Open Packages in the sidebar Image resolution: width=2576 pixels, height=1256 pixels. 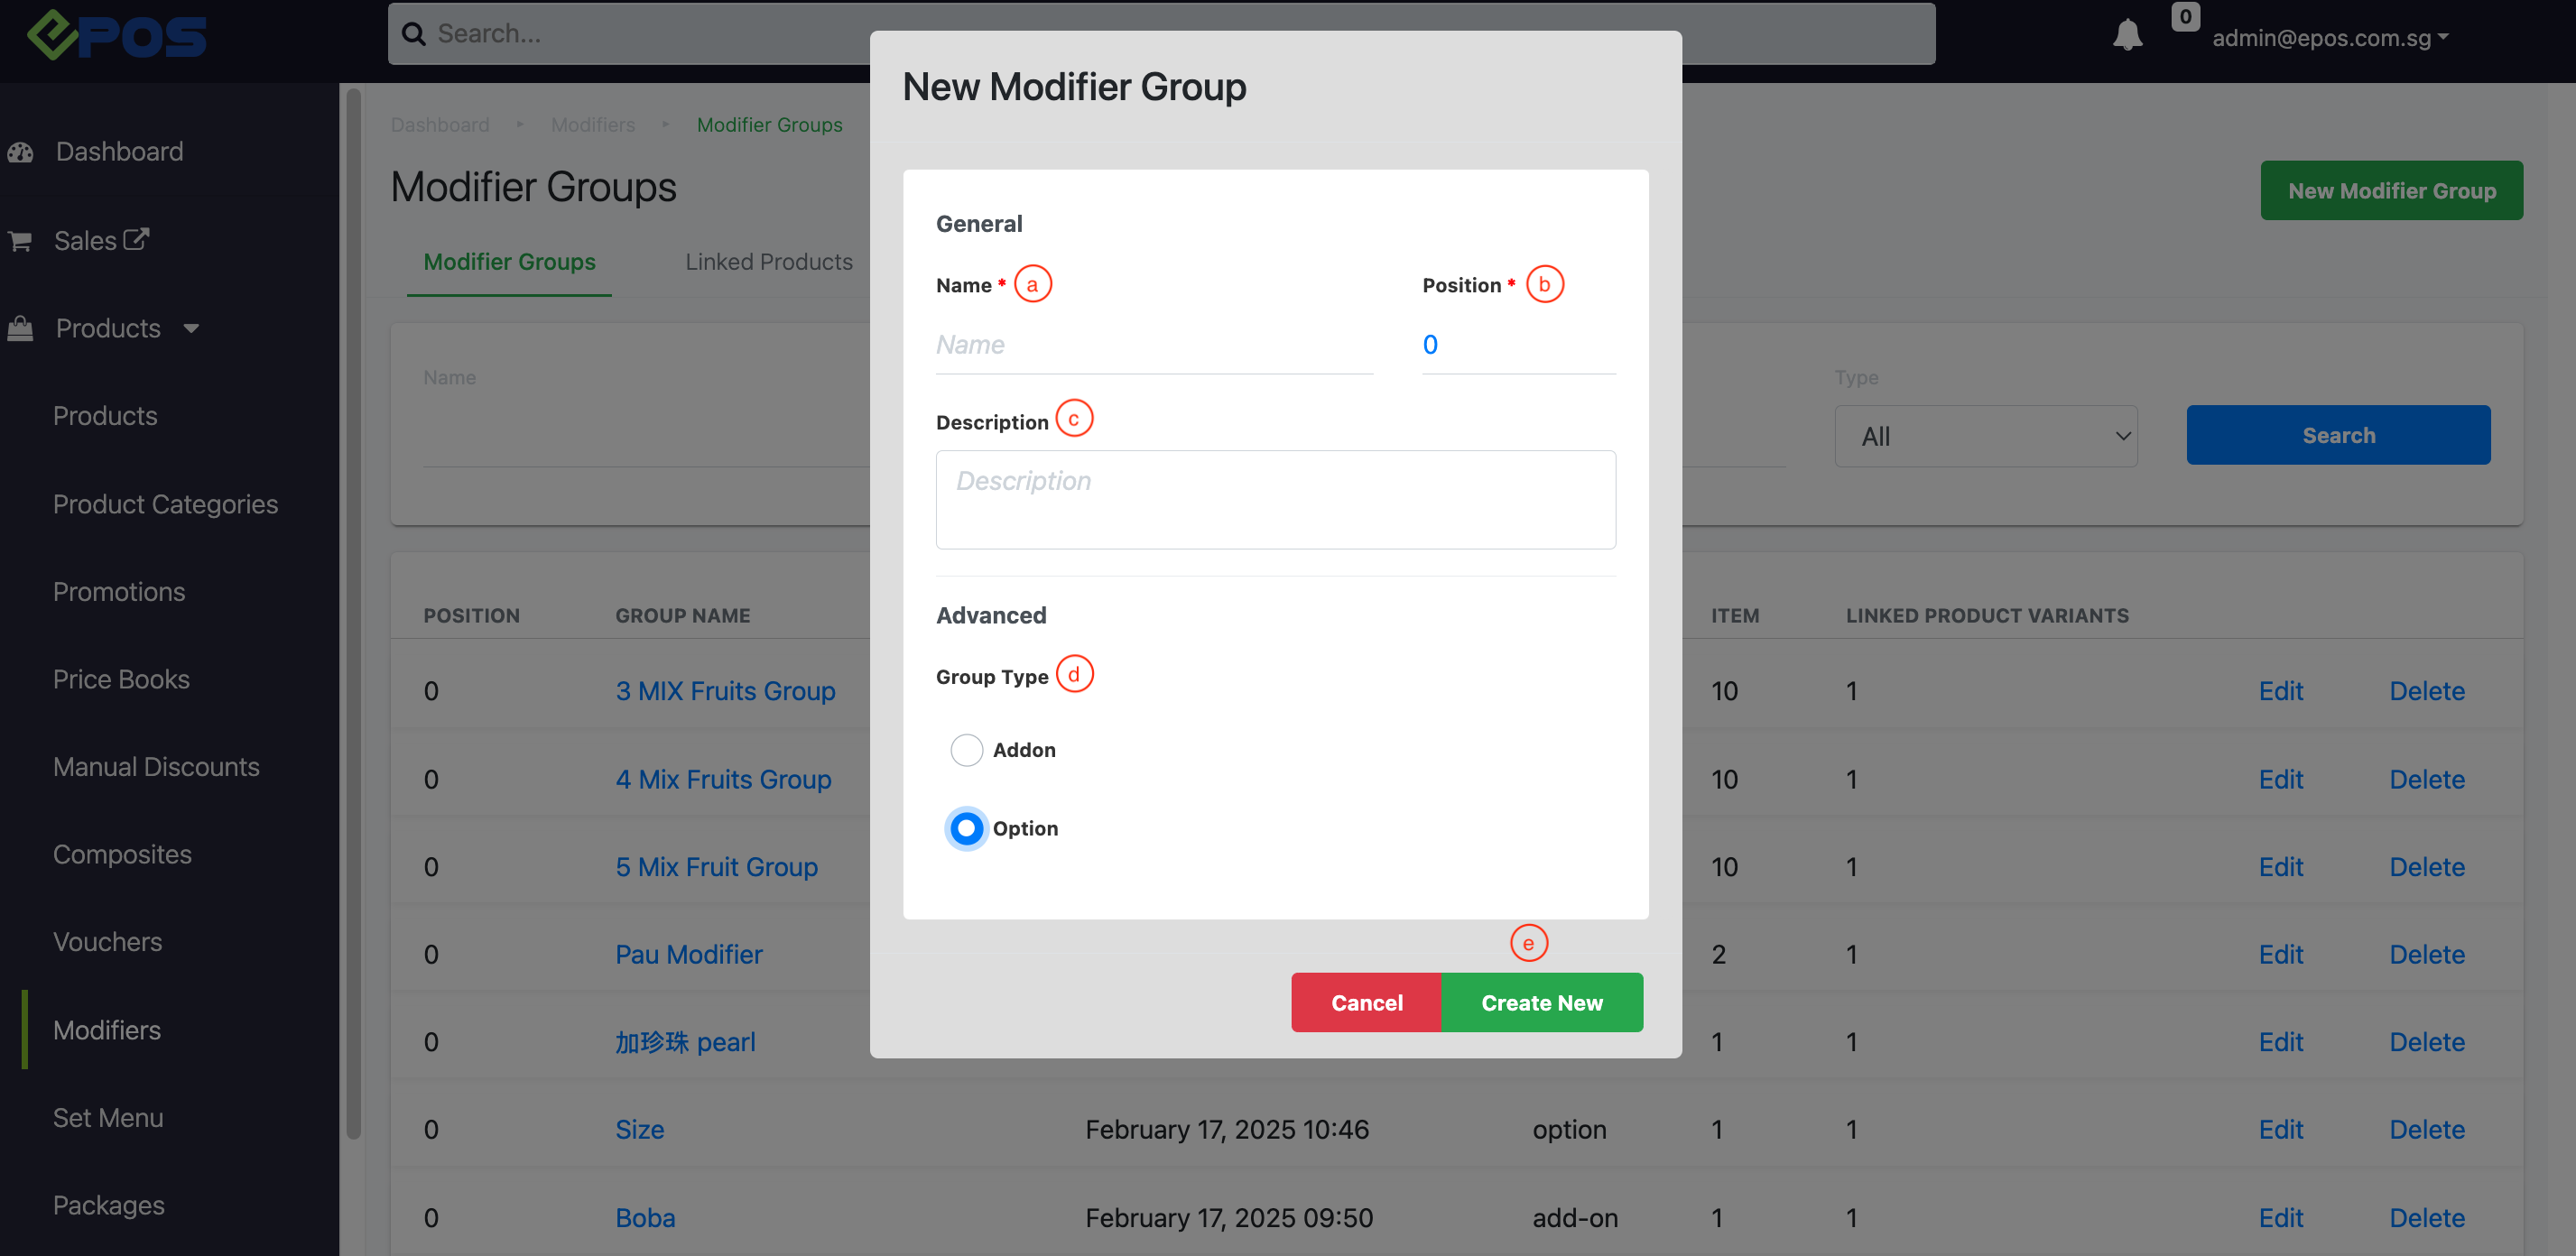108,1205
